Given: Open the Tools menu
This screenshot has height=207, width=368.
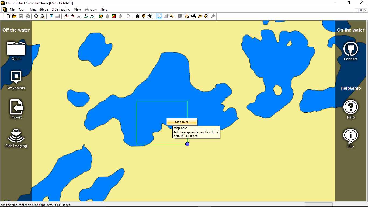Looking at the screenshot, I should pos(22,9).
